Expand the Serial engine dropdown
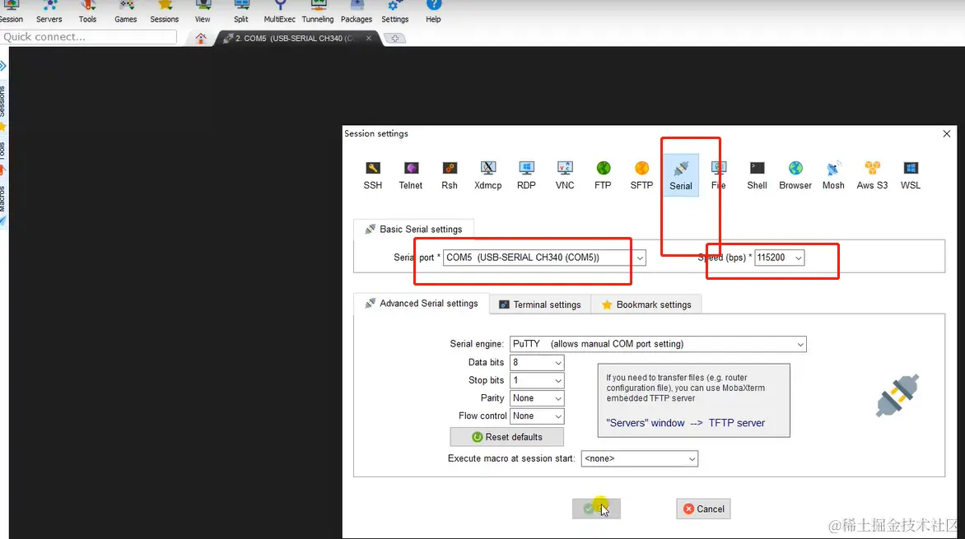 800,344
